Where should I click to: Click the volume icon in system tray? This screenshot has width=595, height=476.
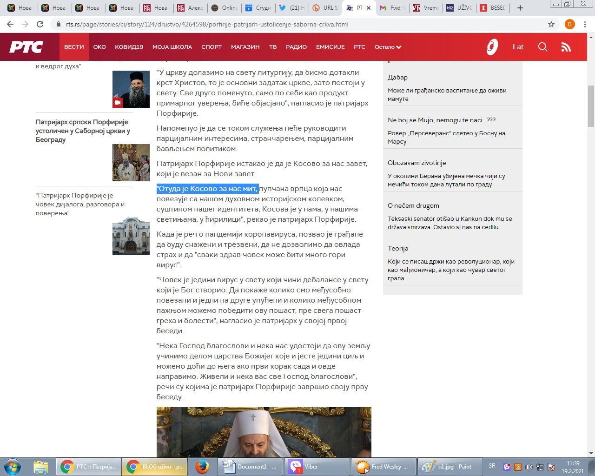point(529,467)
